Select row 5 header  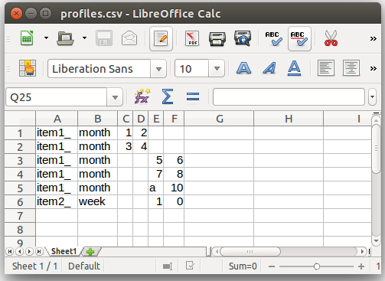coord(20,188)
